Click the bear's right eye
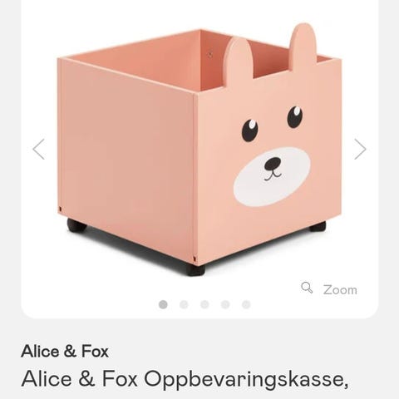This screenshot has width=399, height=399. [295, 116]
